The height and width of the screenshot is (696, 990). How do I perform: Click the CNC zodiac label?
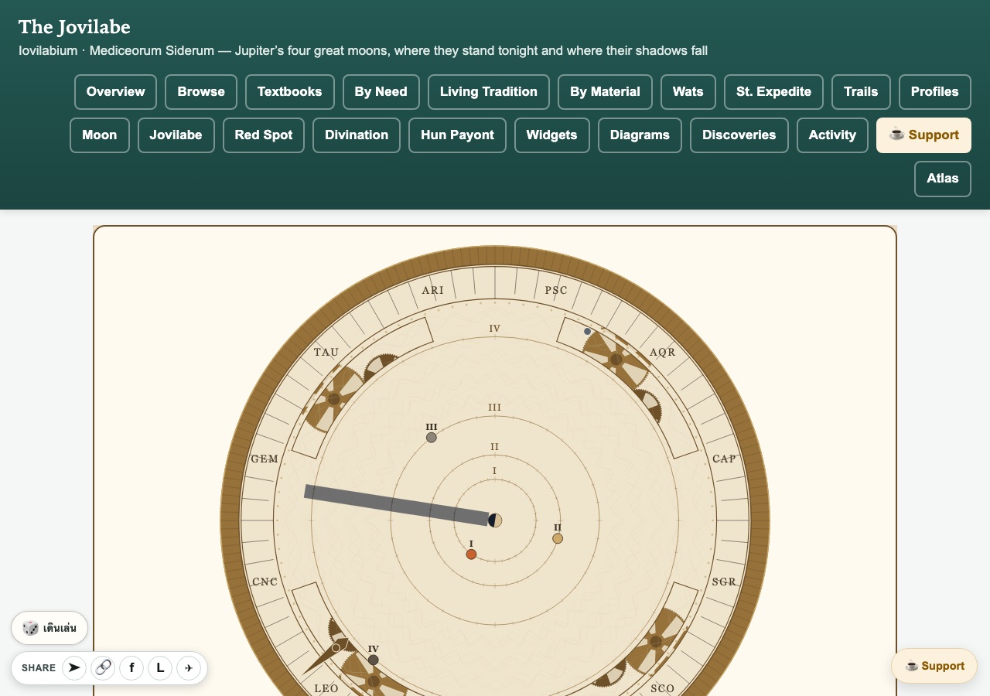coord(265,582)
